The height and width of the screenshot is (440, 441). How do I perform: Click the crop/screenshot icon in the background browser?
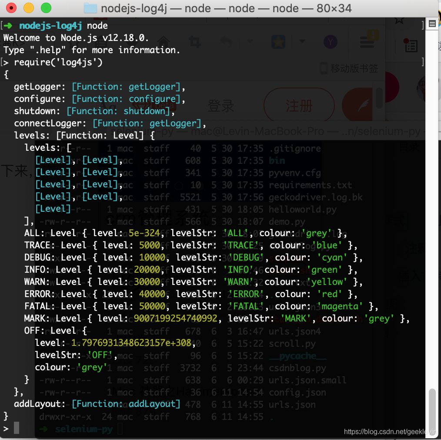[195, 42]
